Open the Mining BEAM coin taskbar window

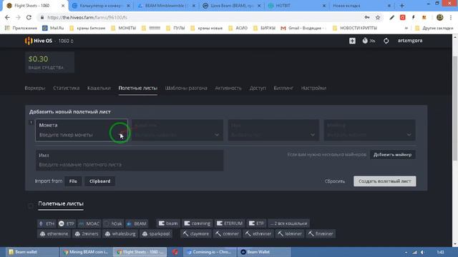coord(86,252)
